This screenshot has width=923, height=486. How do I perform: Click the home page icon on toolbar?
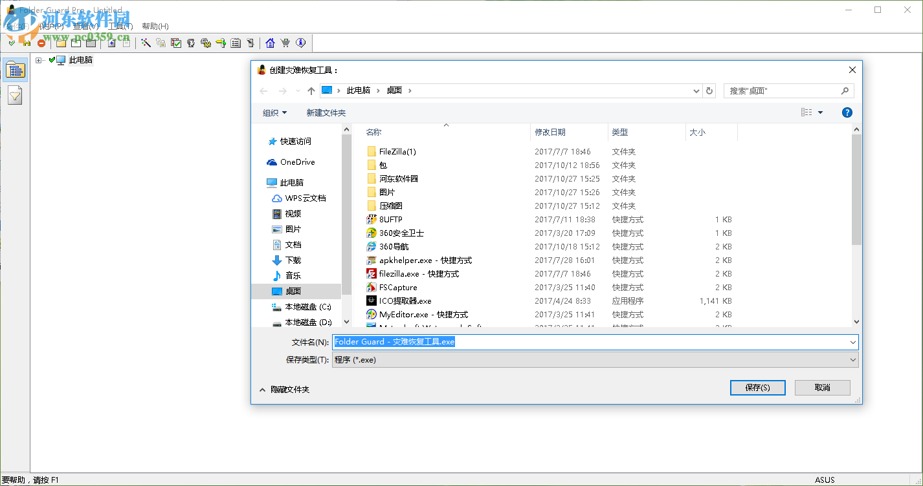click(x=270, y=43)
